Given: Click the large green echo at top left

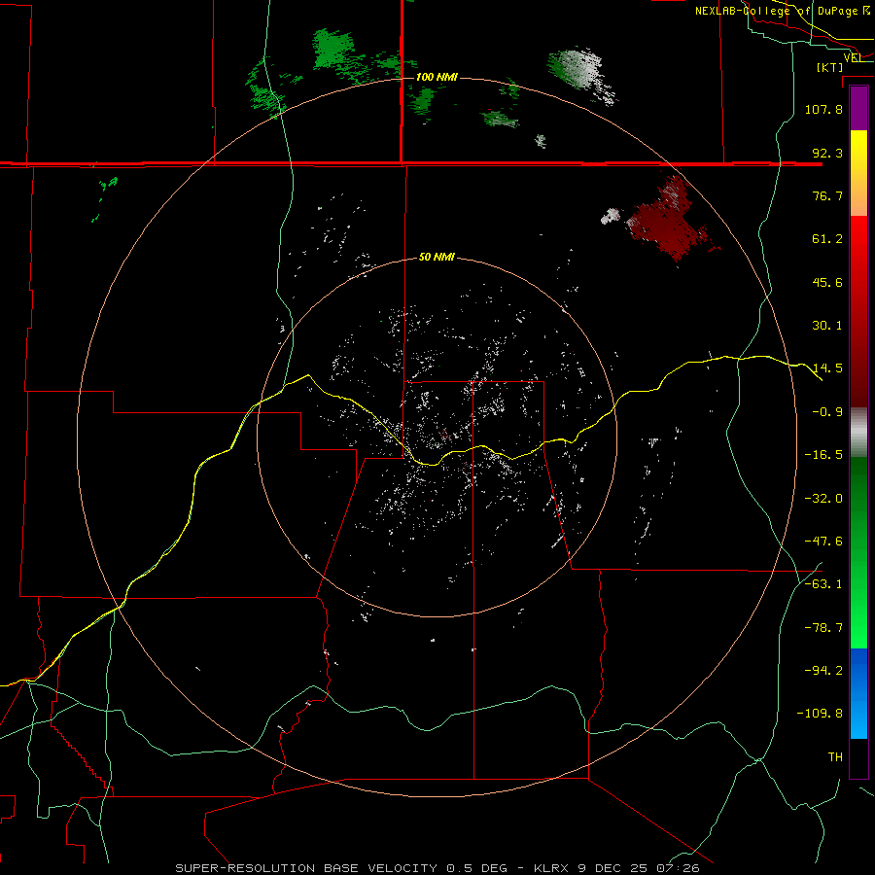Looking at the screenshot, I should 332,50.
